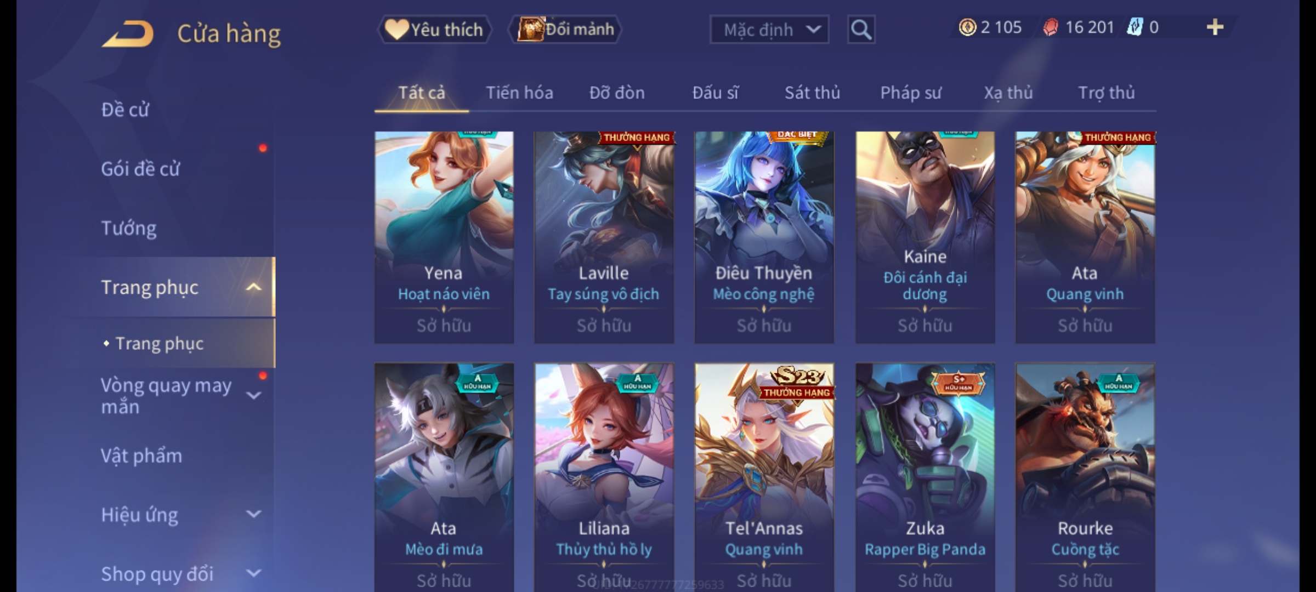Expand the Shop quy đổi section
The width and height of the screenshot is (1316, 592).
pos(253,573)
